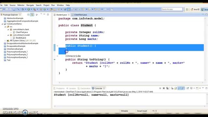The height and width of the screenshot is (117, 208).
Task: Click Remove Launch in the Console toolbar
Action: coord(164,88)
